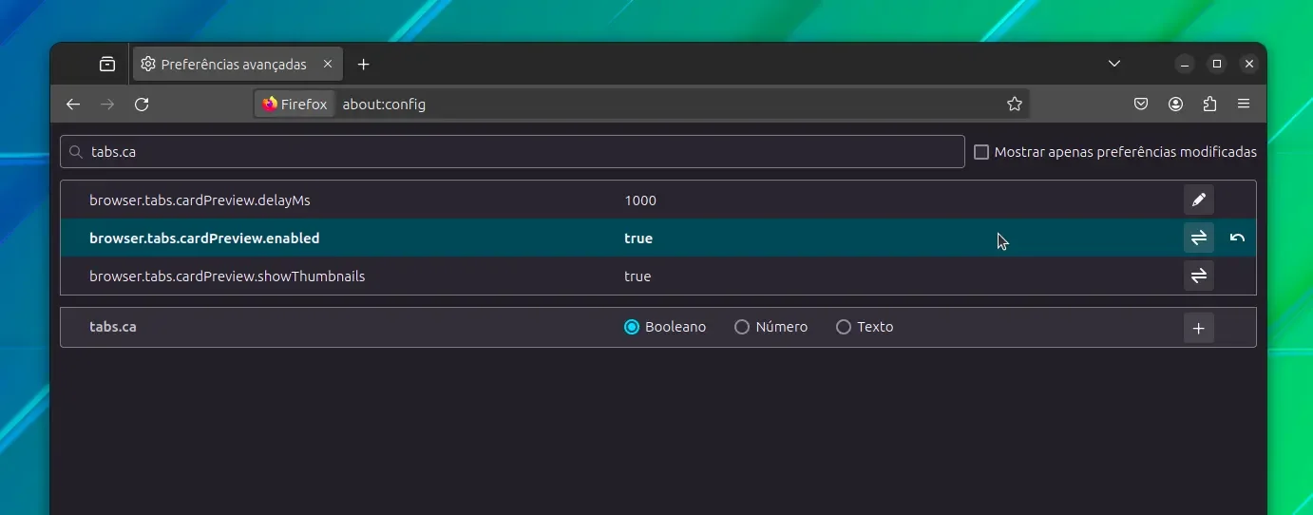Click the browser reload icon

coord(142,105)
